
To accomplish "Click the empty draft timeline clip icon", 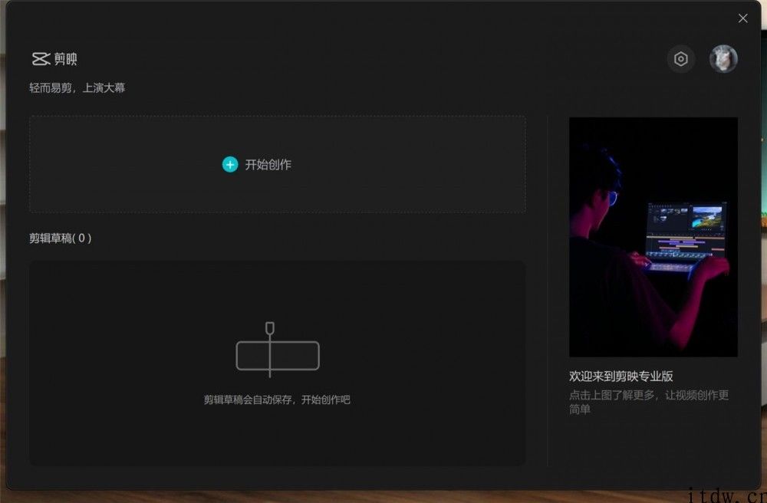I will click(x=278, y=350).
